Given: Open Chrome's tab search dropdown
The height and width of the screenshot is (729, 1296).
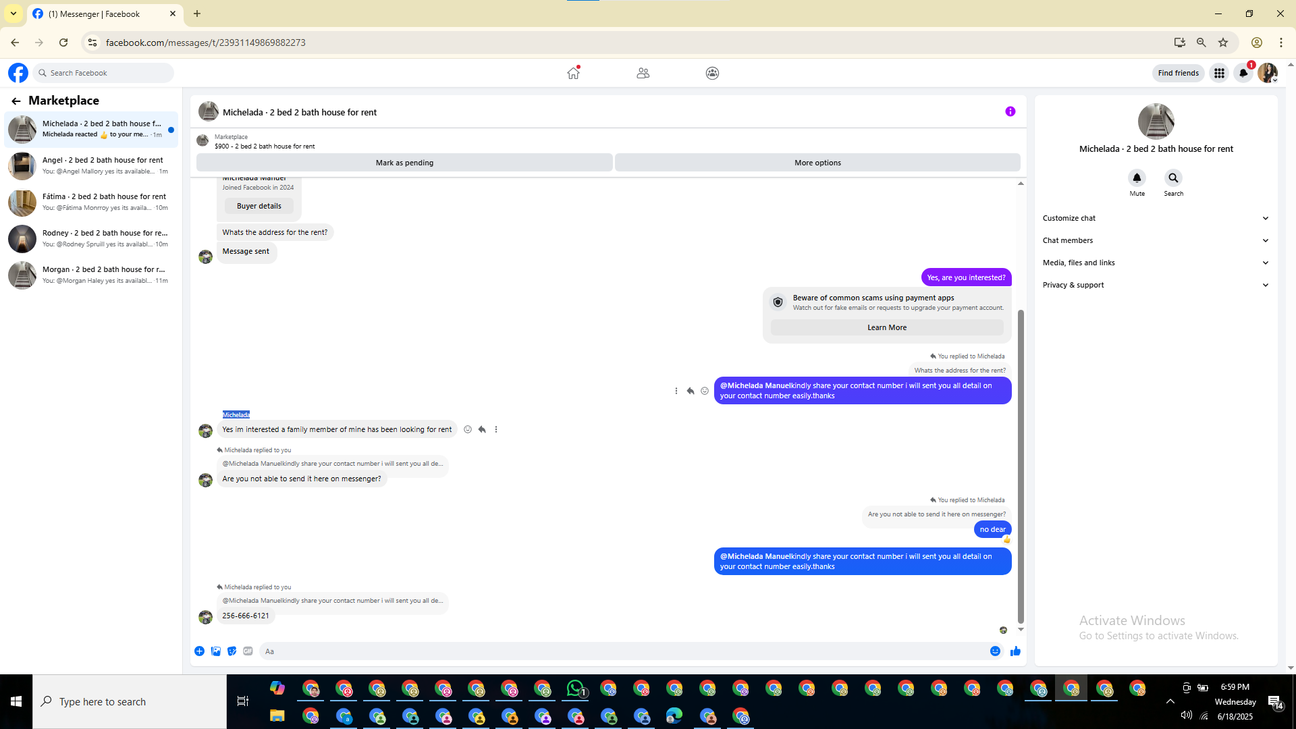Looking at the screenshot, I should click(13, 13).
